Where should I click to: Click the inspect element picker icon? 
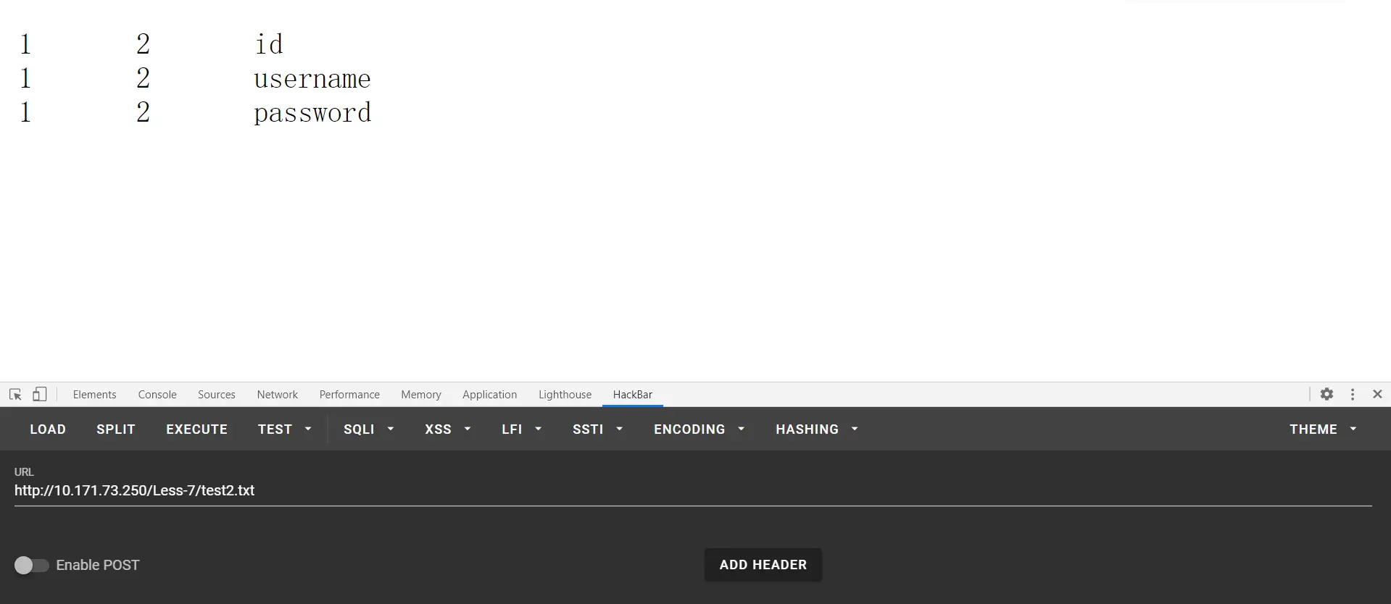[x=15, y=395]
